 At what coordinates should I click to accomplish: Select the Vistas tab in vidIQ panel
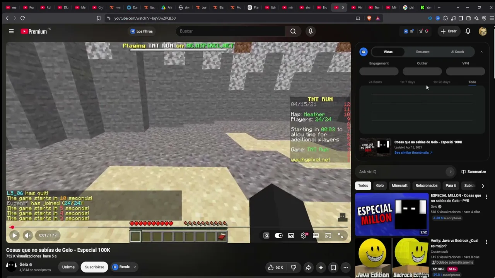pos(388,52)
